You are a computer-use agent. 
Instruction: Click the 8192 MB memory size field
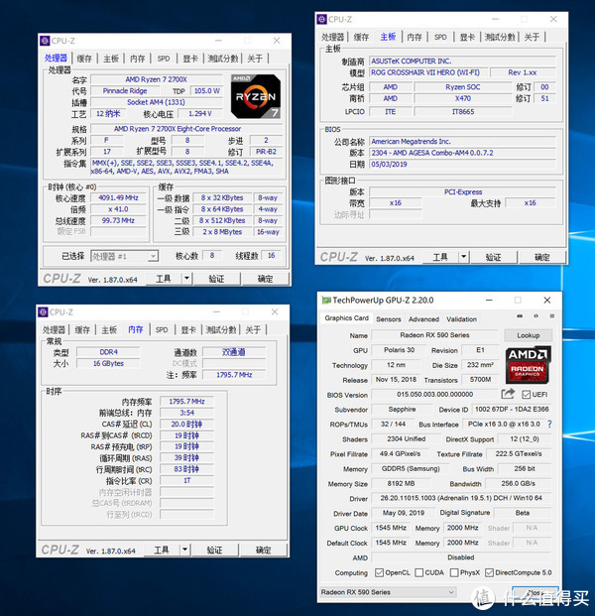click(401, 483)
